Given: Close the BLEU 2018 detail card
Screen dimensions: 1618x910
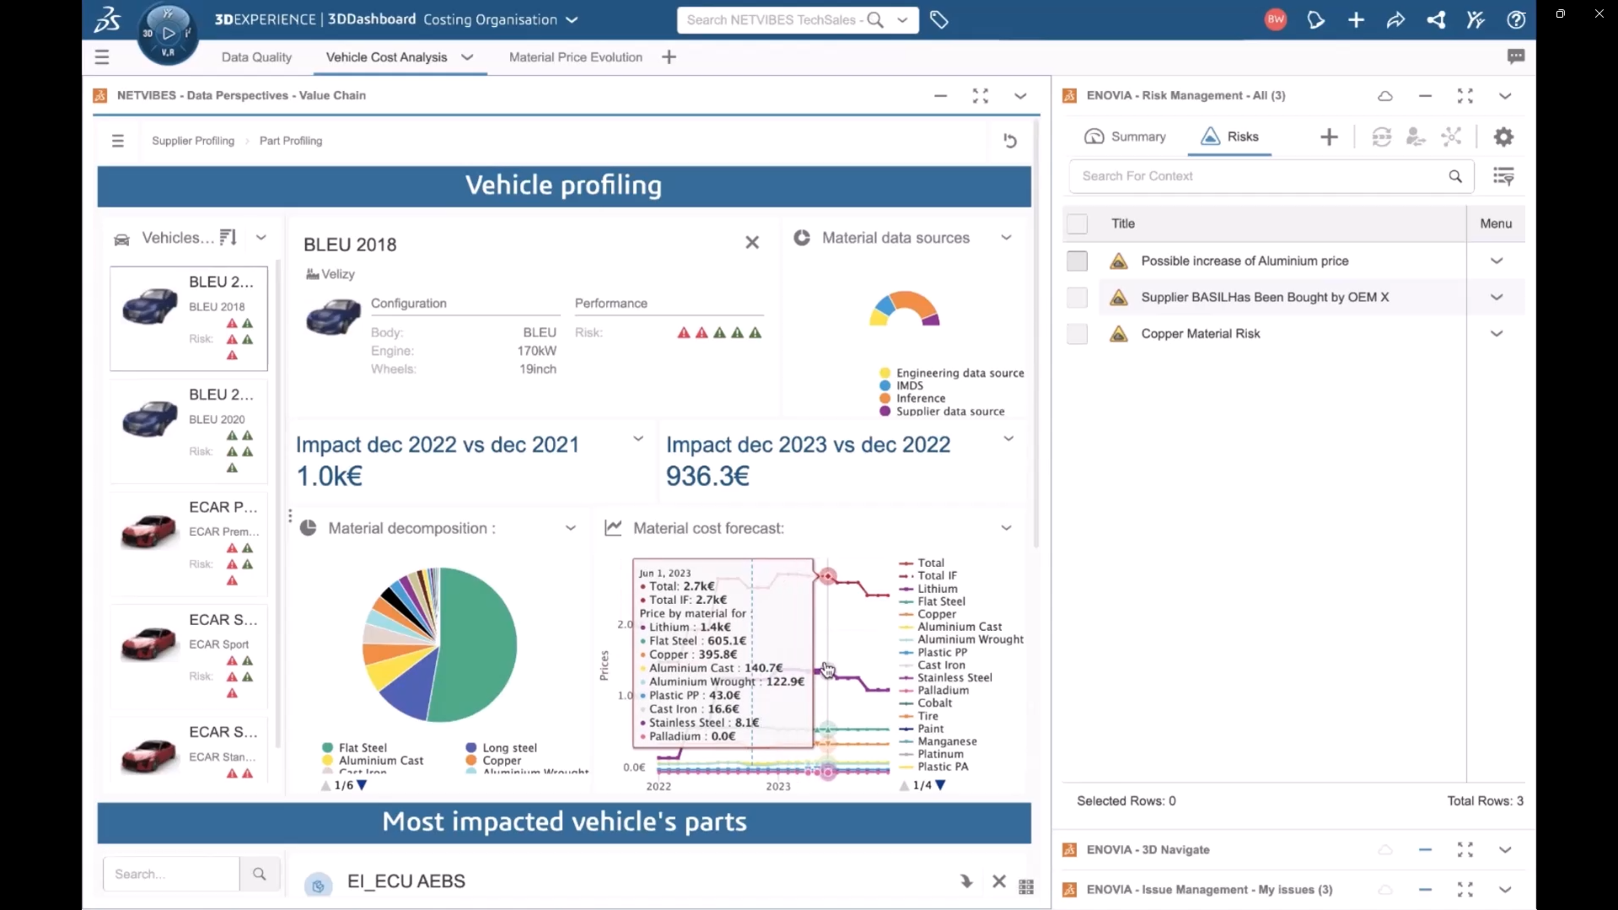Looking at the screenshot, I should 752,243.
